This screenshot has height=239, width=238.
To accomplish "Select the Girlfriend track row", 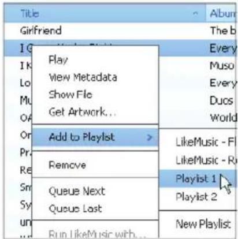I will (120, 31).
